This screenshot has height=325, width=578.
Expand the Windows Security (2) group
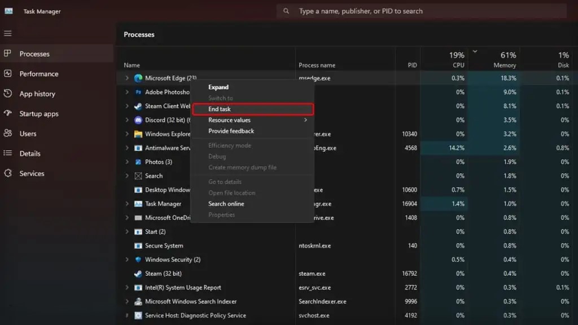click(127, 260)
